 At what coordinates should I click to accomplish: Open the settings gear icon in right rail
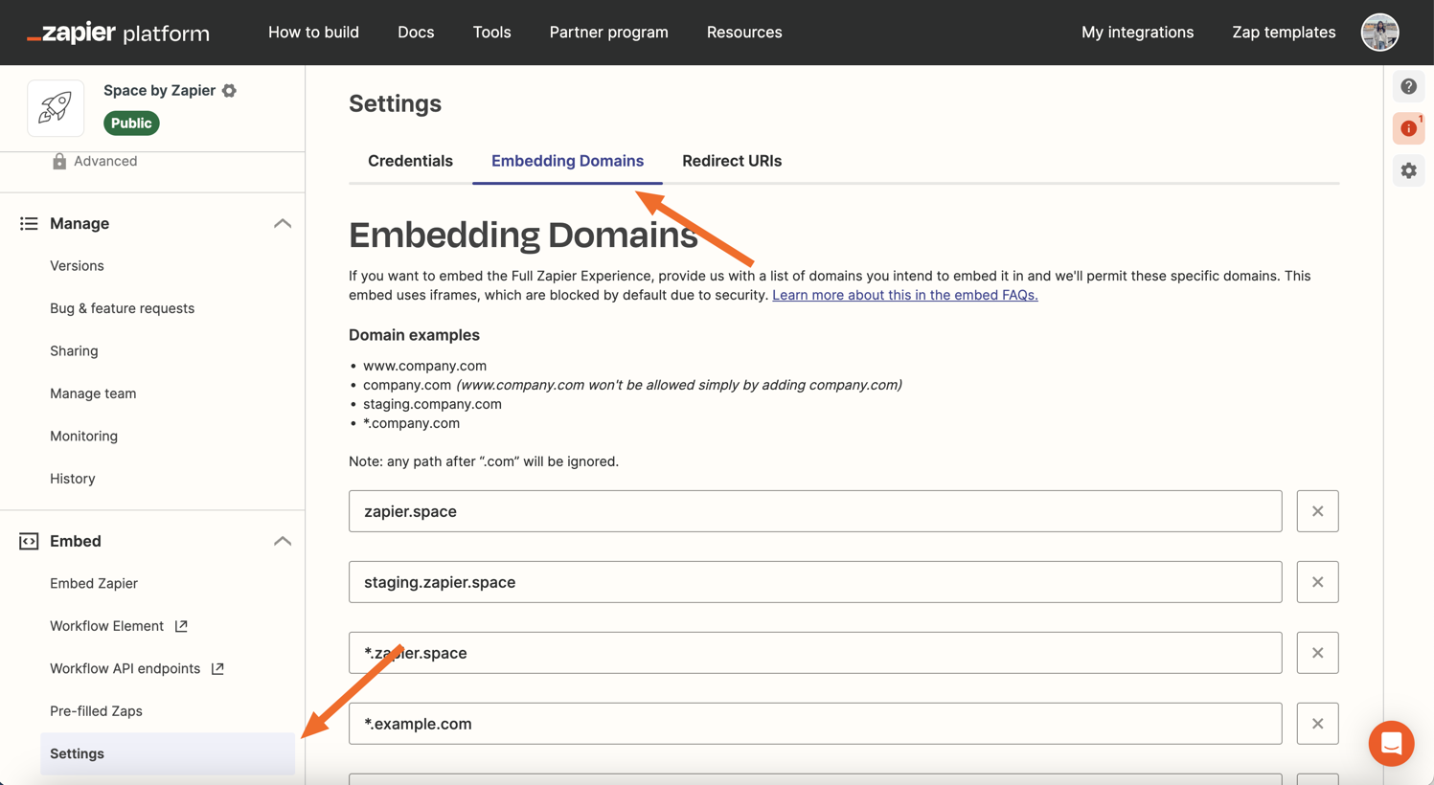coord(1408,170)
